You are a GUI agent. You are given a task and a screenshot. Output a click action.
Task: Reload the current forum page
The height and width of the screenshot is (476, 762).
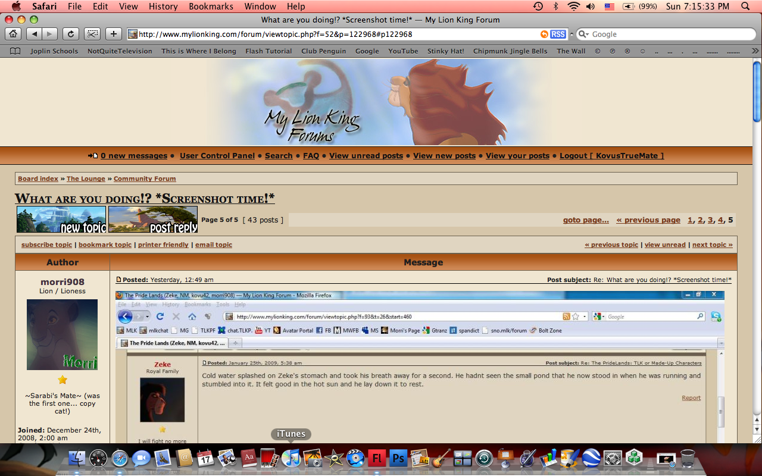[71, 35]
